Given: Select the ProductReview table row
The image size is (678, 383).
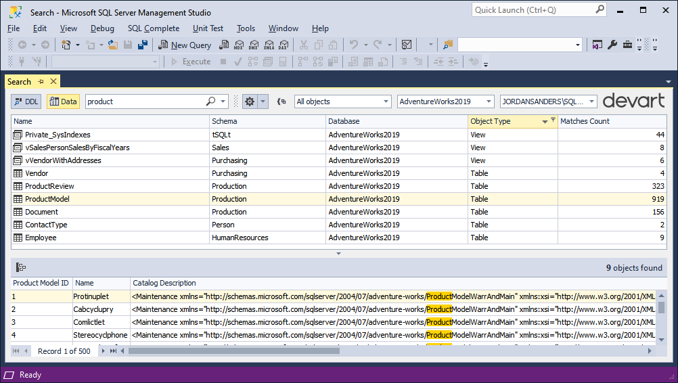Looking at the screenshot, I should [338, 186].
